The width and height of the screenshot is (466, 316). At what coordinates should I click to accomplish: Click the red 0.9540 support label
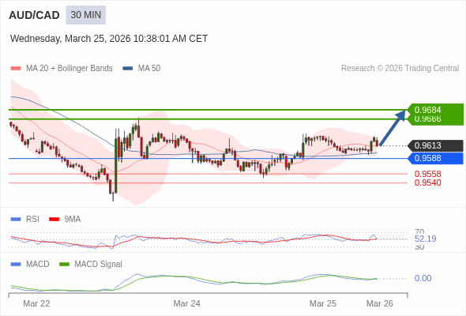(427, 182)
